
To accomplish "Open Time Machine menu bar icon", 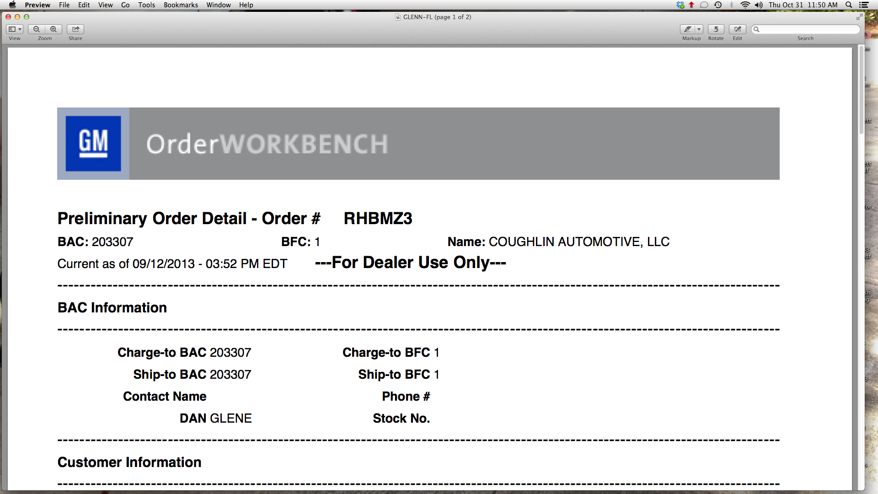I will (x=718, y=5).
